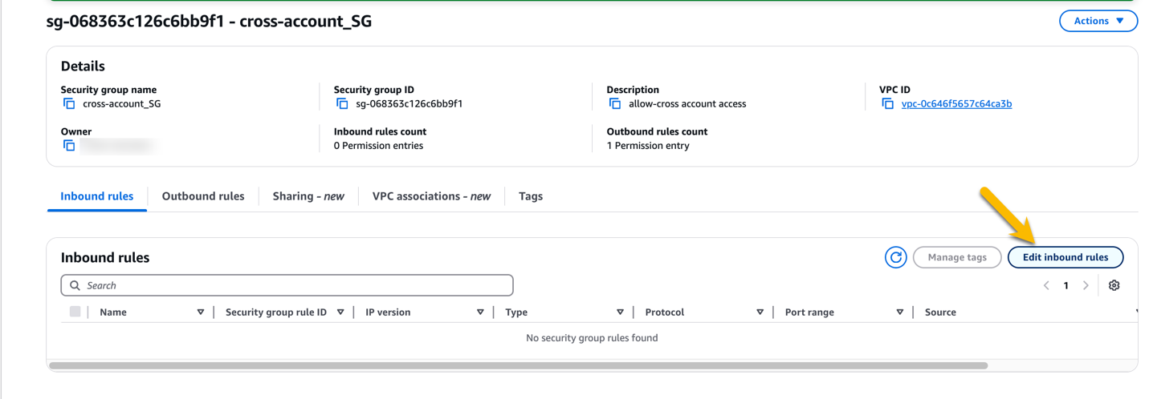The image size is (1149, 399).
Task: Switch to the Outbound rules tab
Action: click(203, 196)
